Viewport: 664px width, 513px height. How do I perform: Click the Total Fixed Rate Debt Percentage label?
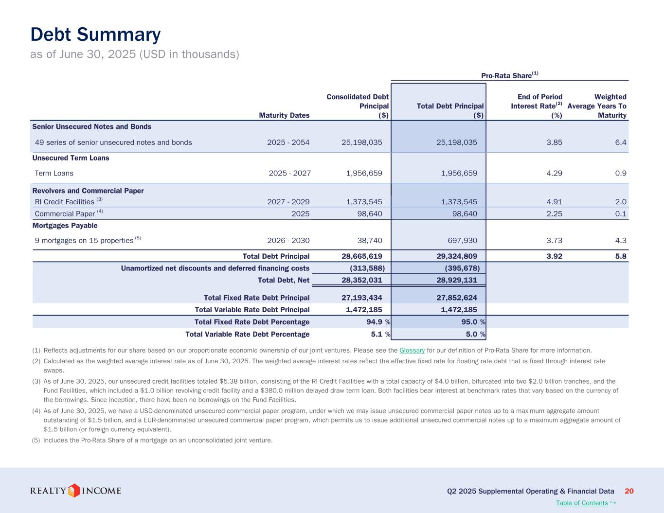click(x=251, y=322)
